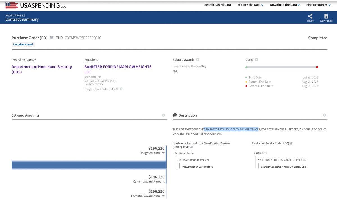This screenshot has width=337, height=206.
Task: Click the 2310: Passenger Motor Vehicles entry
Action: pyautogui.click(x=283, y=167)
